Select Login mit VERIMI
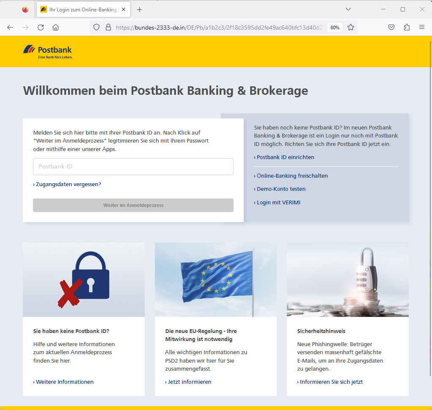Screen dimensions: 432x410 (278, 202)
